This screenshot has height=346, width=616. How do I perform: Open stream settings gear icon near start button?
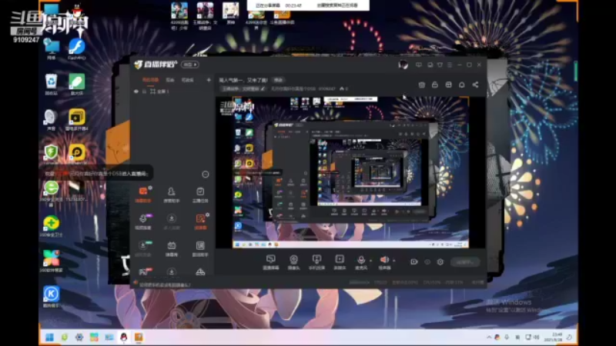click(x=440, y=261)
